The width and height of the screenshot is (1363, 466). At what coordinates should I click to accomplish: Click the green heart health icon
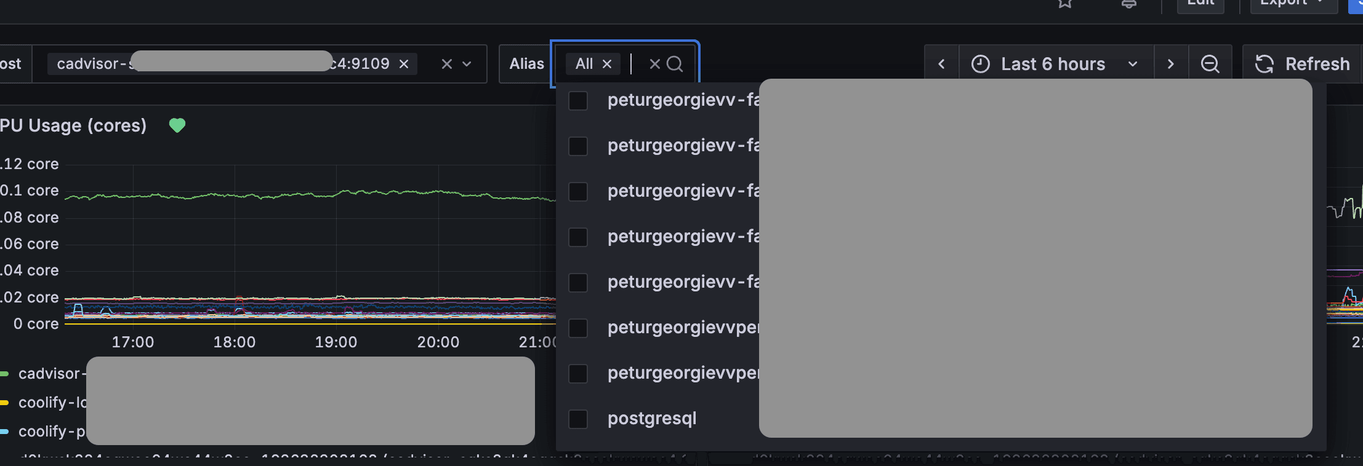pyautogui.click(x=177, y=125)
